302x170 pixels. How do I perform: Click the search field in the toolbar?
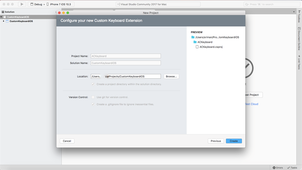point(272,4)
